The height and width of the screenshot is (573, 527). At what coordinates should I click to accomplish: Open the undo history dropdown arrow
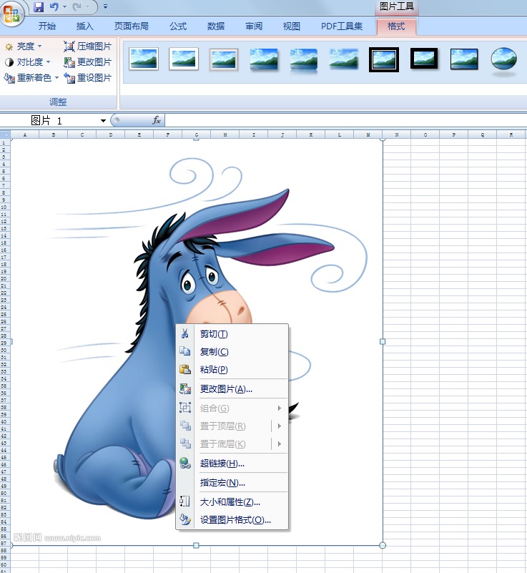(x=64, y=6)
